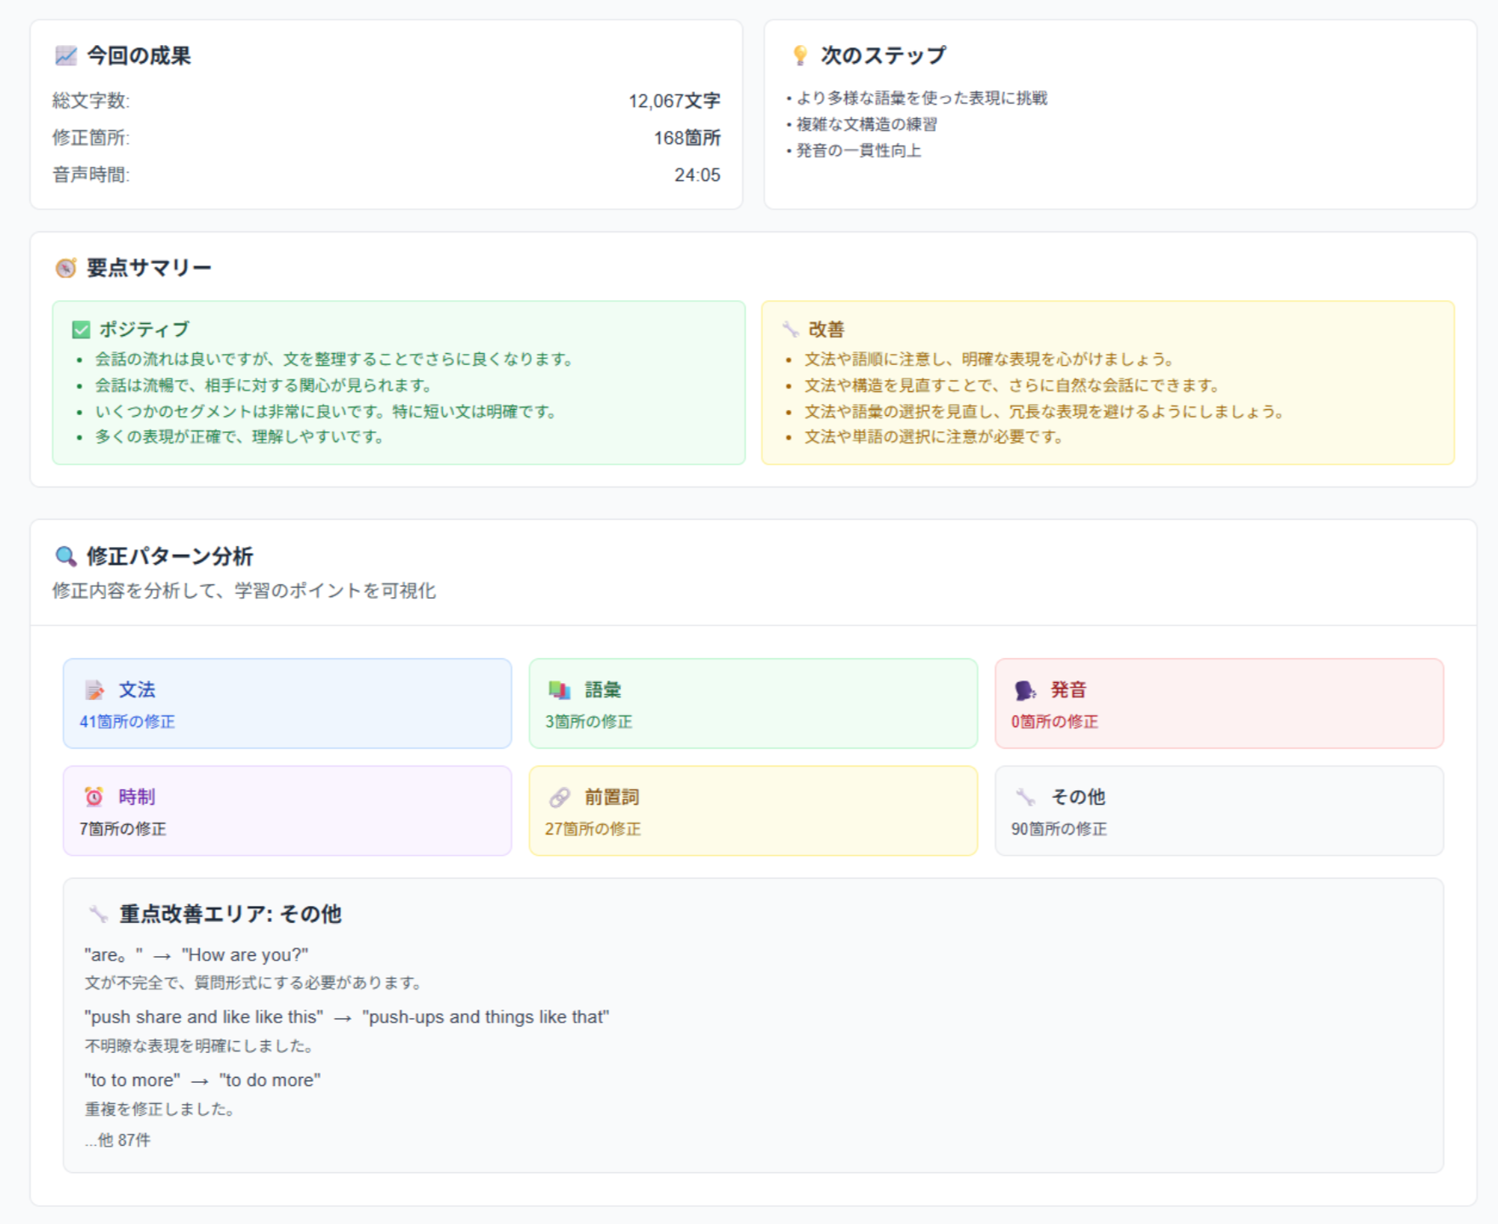Click the wrench icon in その他 card

click(1025, 797)
